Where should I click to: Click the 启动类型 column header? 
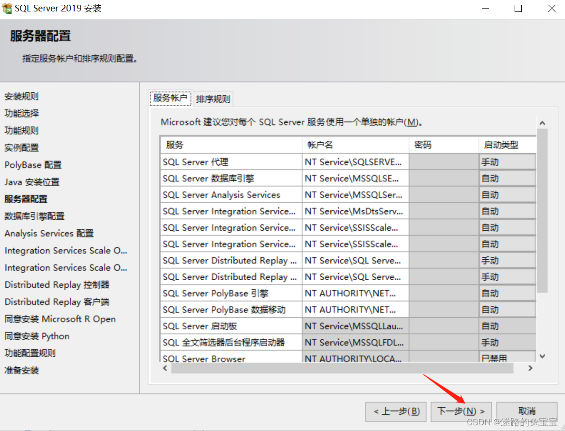(x=508, y=145)
